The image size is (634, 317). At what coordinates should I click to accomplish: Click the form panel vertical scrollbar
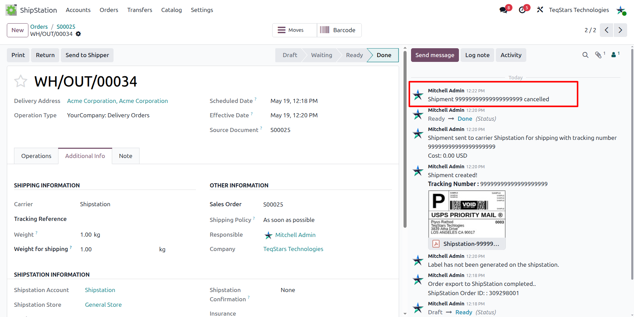405,138
